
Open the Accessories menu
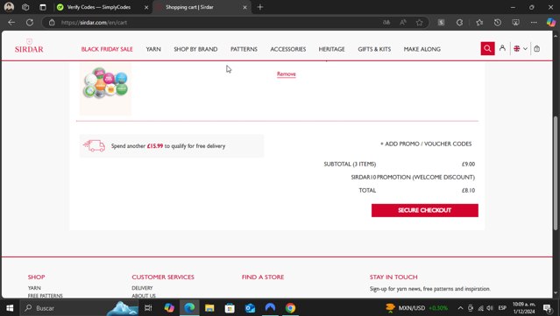point(287,49)
